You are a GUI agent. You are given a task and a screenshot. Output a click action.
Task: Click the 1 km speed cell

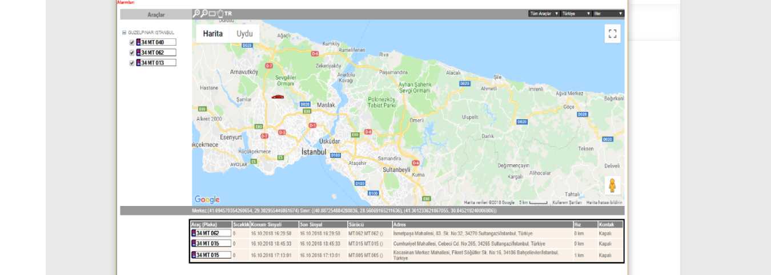(x=585, y=255)
